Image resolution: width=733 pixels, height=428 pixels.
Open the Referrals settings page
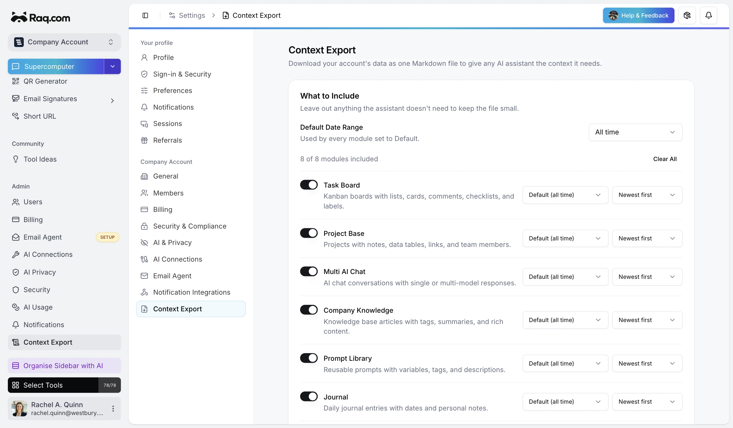click(191, 140)
